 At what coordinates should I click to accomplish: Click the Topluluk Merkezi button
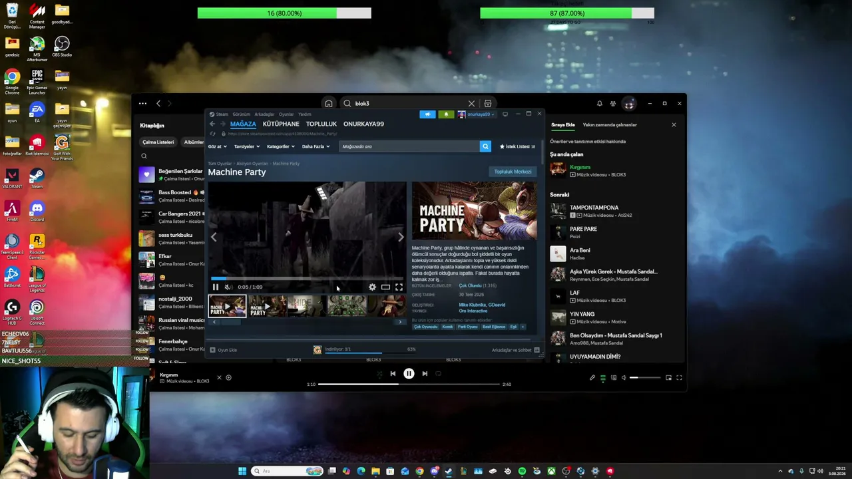click(513, 172)
